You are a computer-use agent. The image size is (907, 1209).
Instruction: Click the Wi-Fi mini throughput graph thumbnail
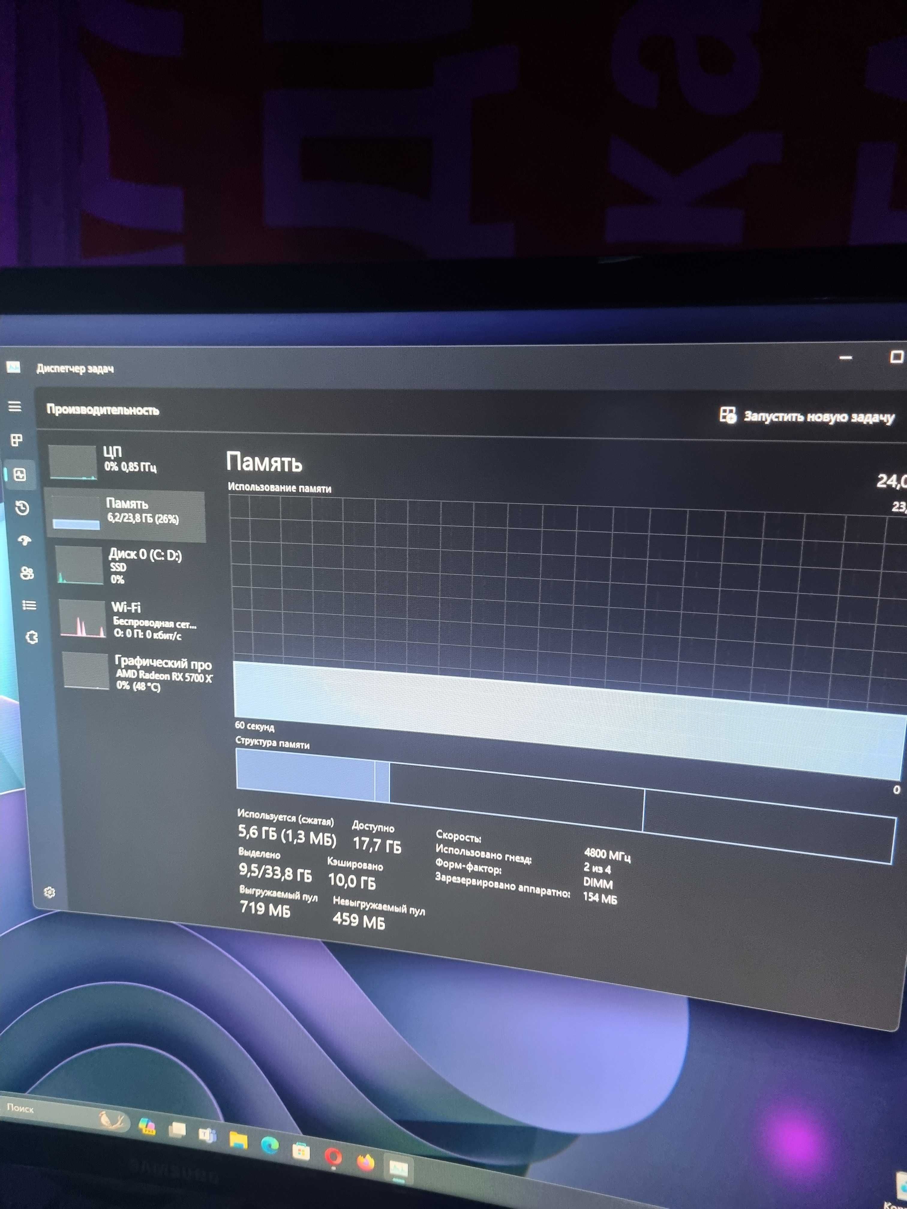coord(82,618)
